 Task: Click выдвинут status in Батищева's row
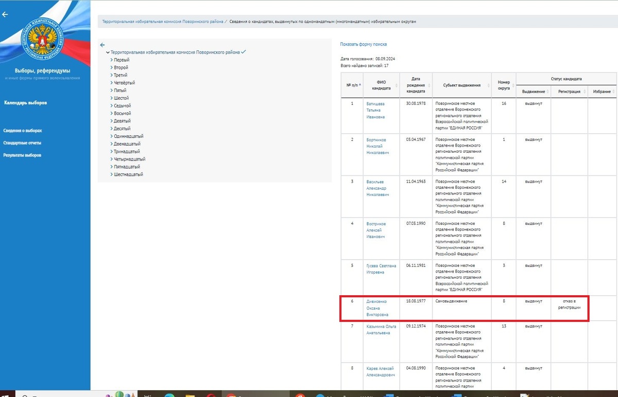534,103
